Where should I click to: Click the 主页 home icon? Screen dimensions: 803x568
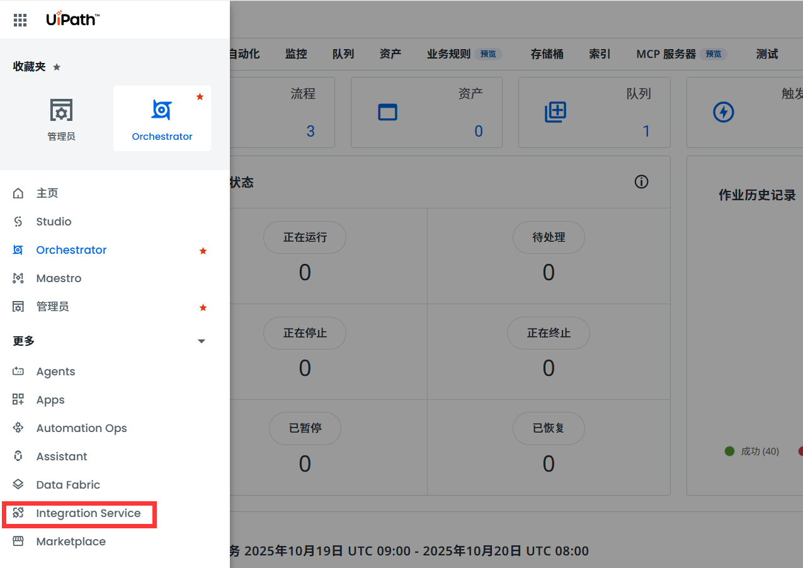18,193
